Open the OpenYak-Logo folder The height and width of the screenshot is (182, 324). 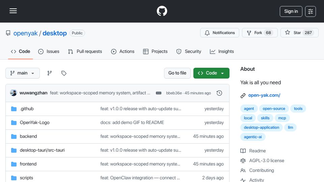tap(35, 123)
